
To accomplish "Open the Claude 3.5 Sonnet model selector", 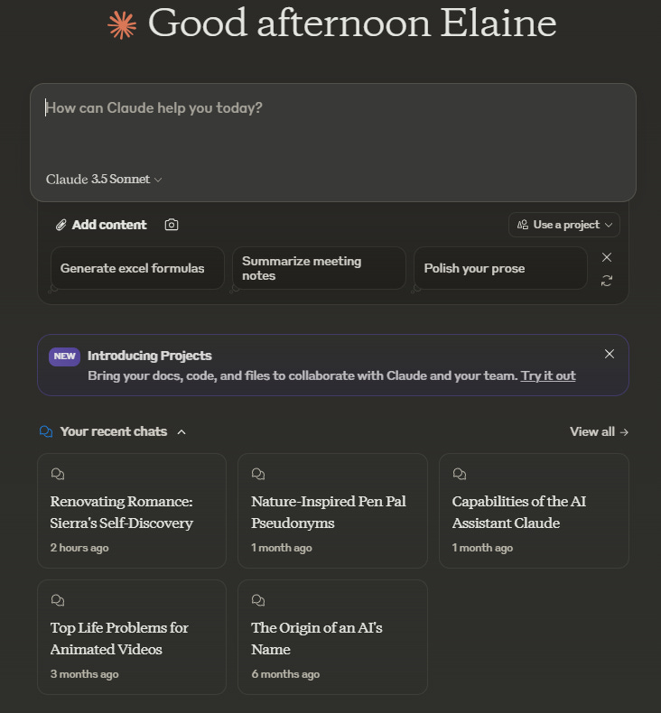I will [104, 180].
